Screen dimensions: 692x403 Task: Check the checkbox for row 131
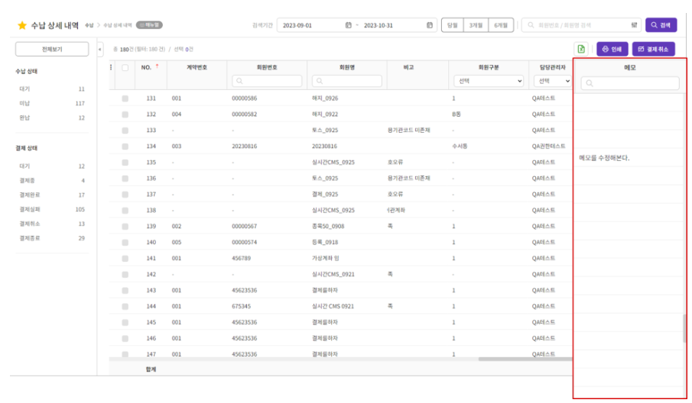pyautogui.click(x=125, y=98)
